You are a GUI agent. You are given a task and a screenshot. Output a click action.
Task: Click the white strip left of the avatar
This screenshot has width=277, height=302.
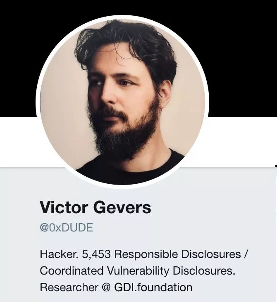pyautogui.click(x=18, y=141)
